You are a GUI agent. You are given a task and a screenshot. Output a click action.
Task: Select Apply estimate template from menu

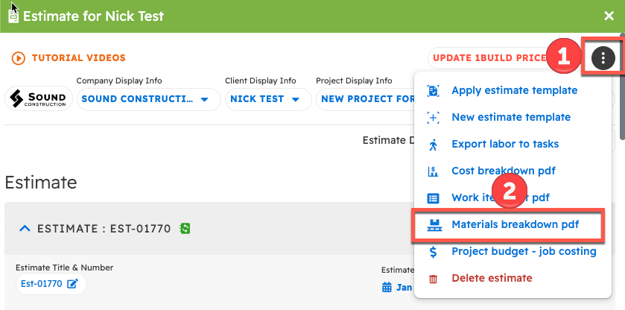[x=514, y=90]
